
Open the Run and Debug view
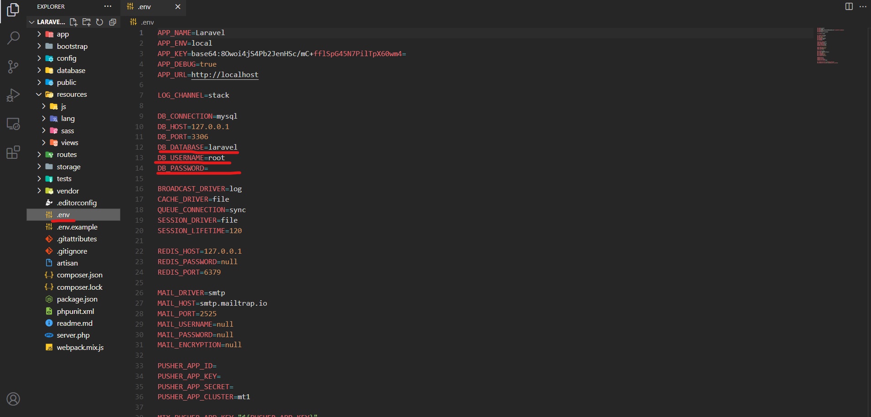coord(13,95)
